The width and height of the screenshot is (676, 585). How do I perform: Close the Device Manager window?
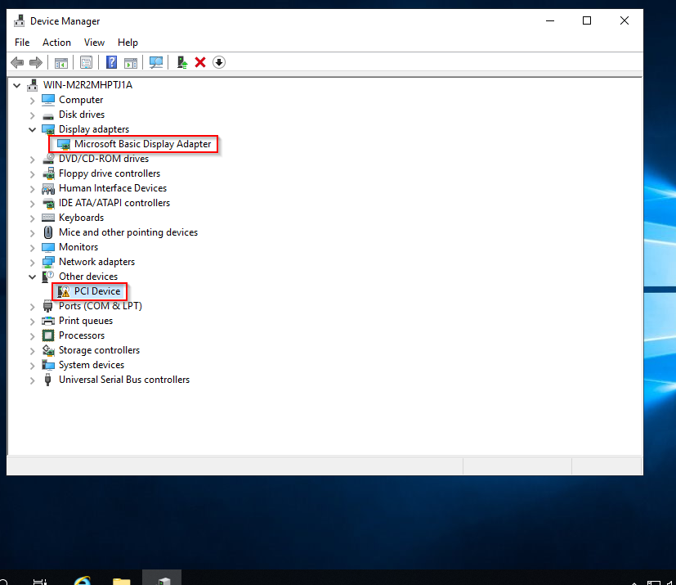coord(625,20)
